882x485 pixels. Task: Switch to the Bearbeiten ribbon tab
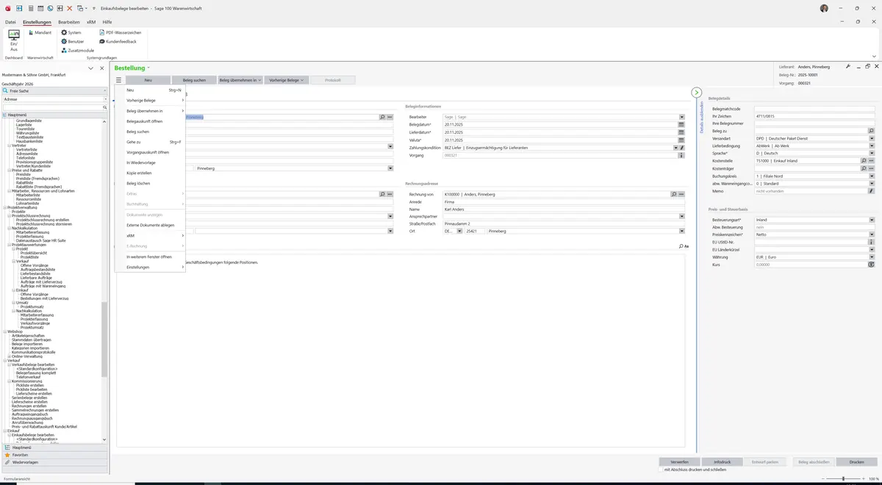pyautogui.click(x=69, y=22)
